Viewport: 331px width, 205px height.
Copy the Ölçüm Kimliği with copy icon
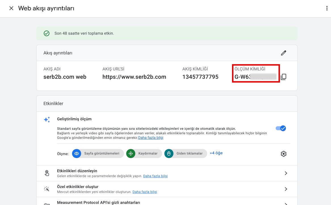pos(283,77)
